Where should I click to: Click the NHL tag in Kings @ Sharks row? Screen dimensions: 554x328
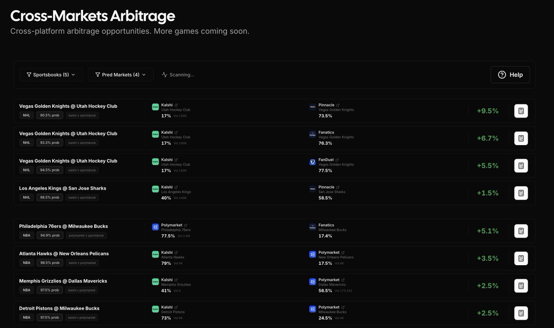coord(27,197)
